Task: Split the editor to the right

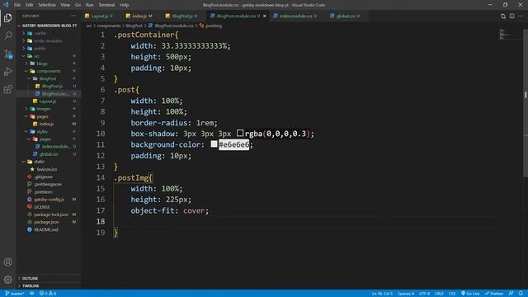Action: [511, 16]
